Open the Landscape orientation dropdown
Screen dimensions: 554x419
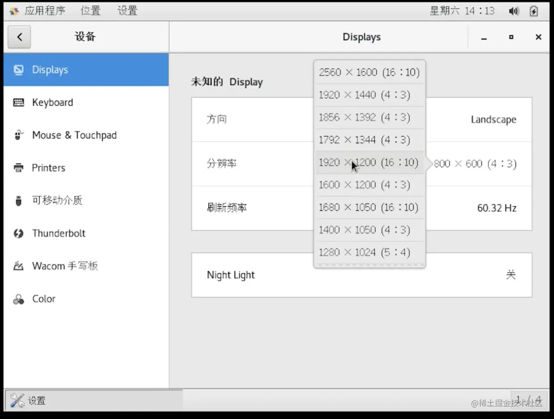[x=493, y=119]
